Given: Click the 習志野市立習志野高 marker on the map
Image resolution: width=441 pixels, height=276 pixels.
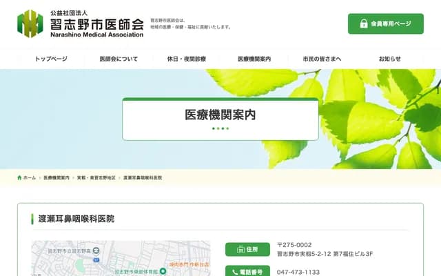Looking at the screenshot, I should tap(96, 250).
